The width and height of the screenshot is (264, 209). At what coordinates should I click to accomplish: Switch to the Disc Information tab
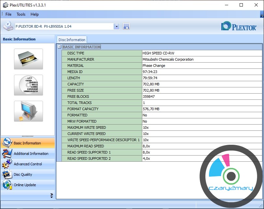tap(72, 40)
